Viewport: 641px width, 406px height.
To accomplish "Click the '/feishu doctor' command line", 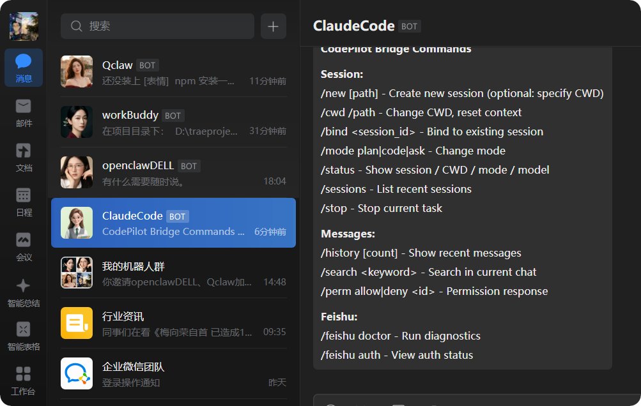I will coord(401,336).
